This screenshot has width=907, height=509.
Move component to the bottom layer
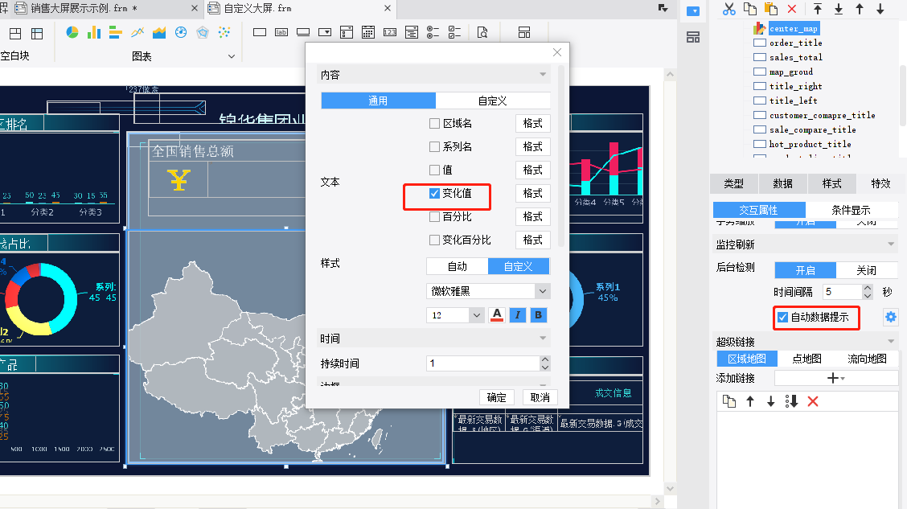[839, 9]
